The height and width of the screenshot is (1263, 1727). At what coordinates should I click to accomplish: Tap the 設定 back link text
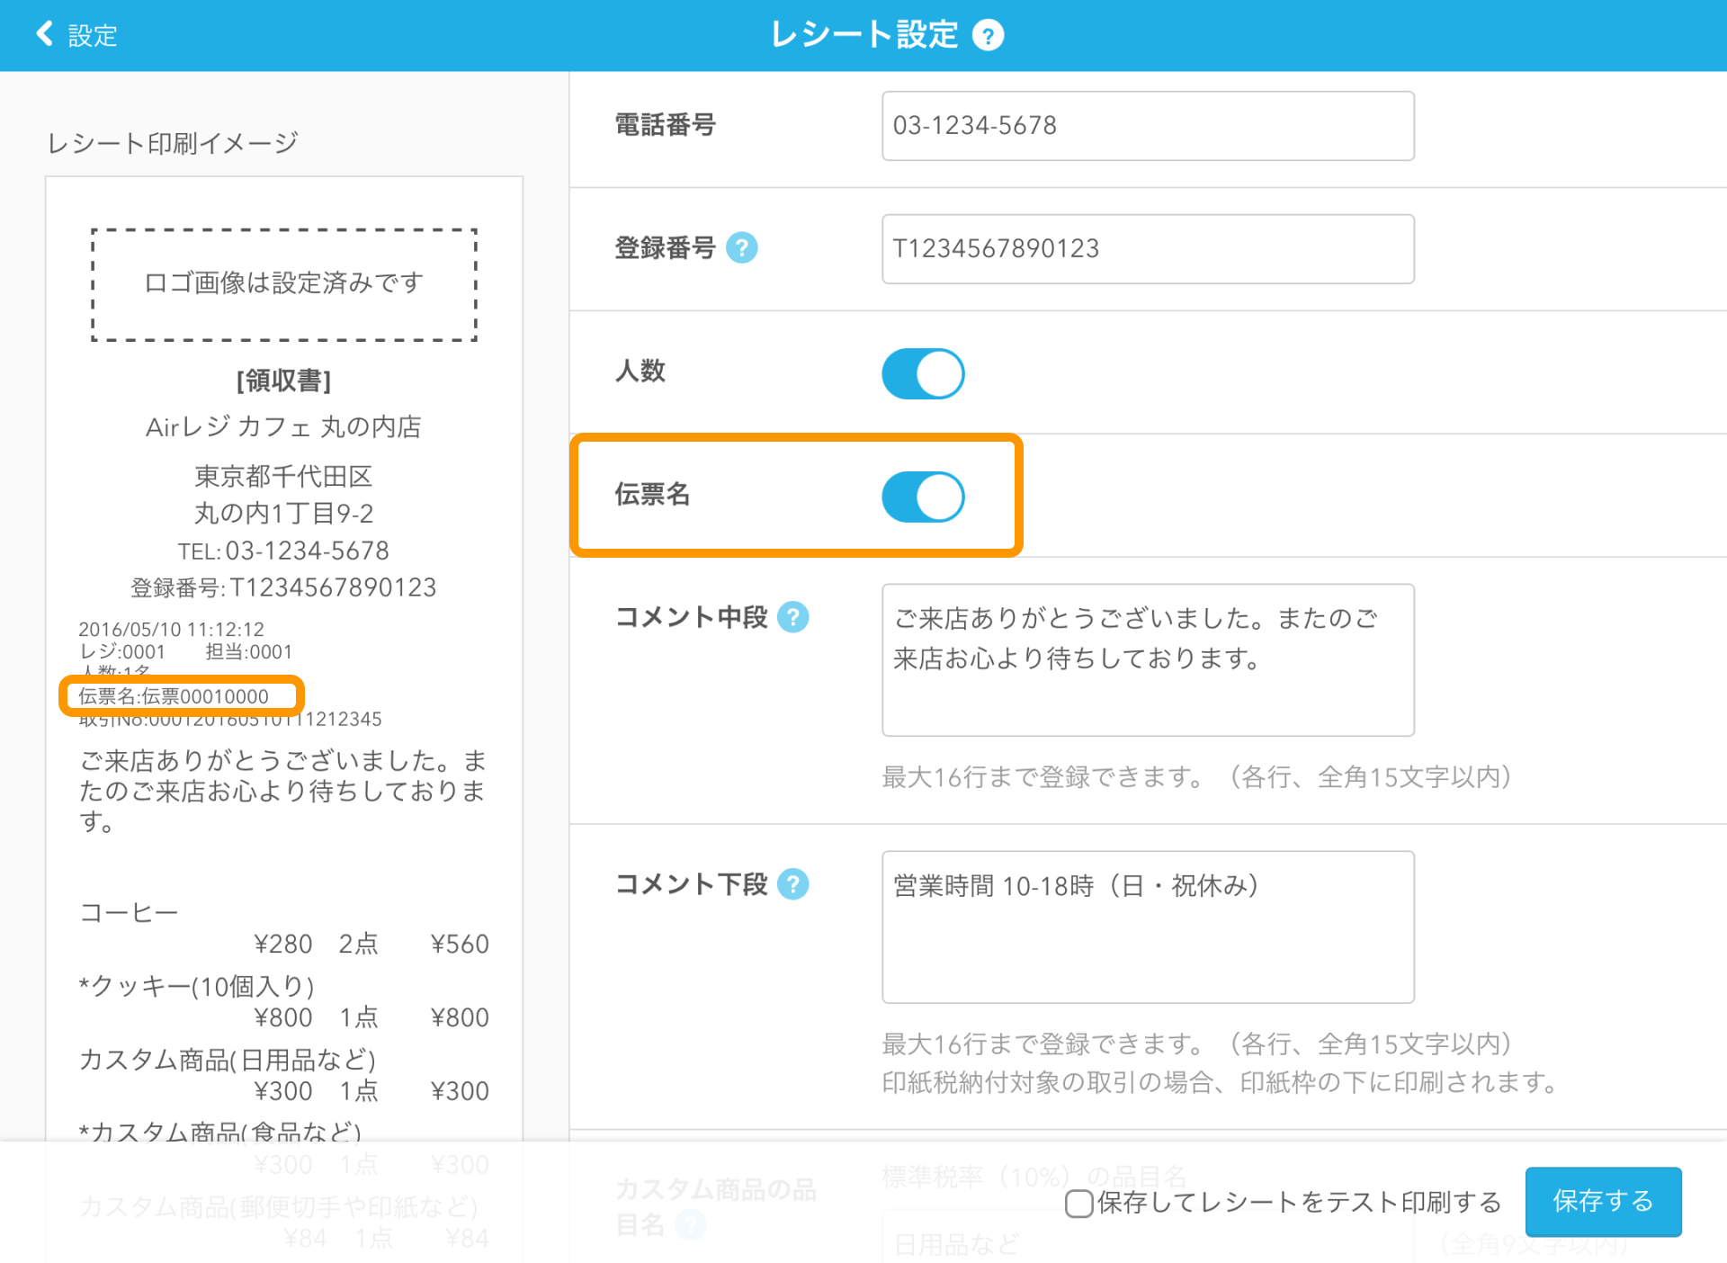click(x=93, y=36)
